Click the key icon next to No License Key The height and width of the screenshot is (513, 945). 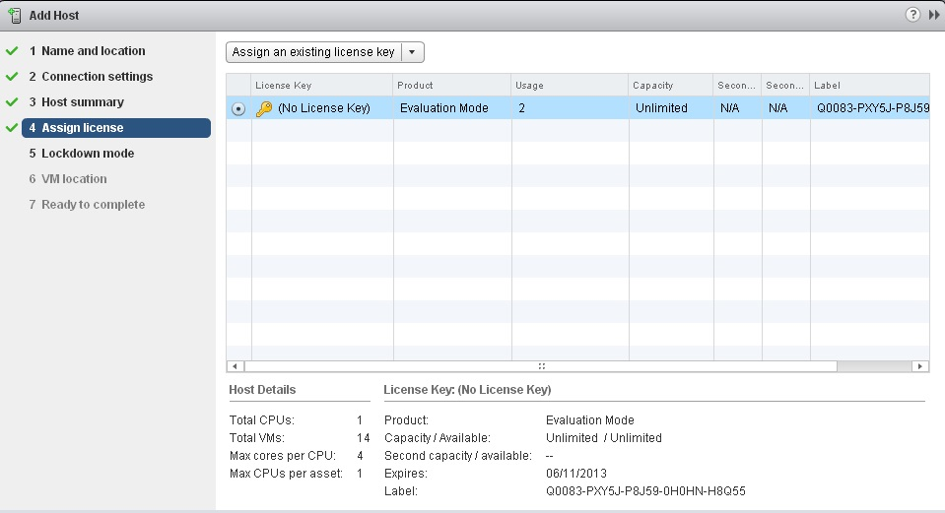click(263, 108)
